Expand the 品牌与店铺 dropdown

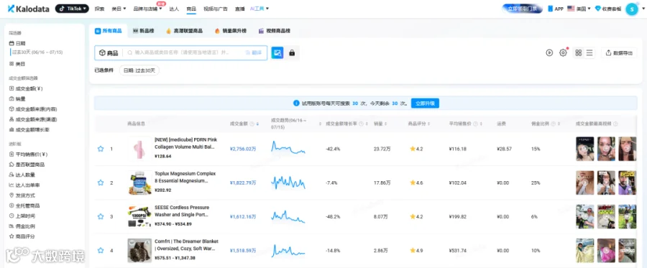[147, 9]
